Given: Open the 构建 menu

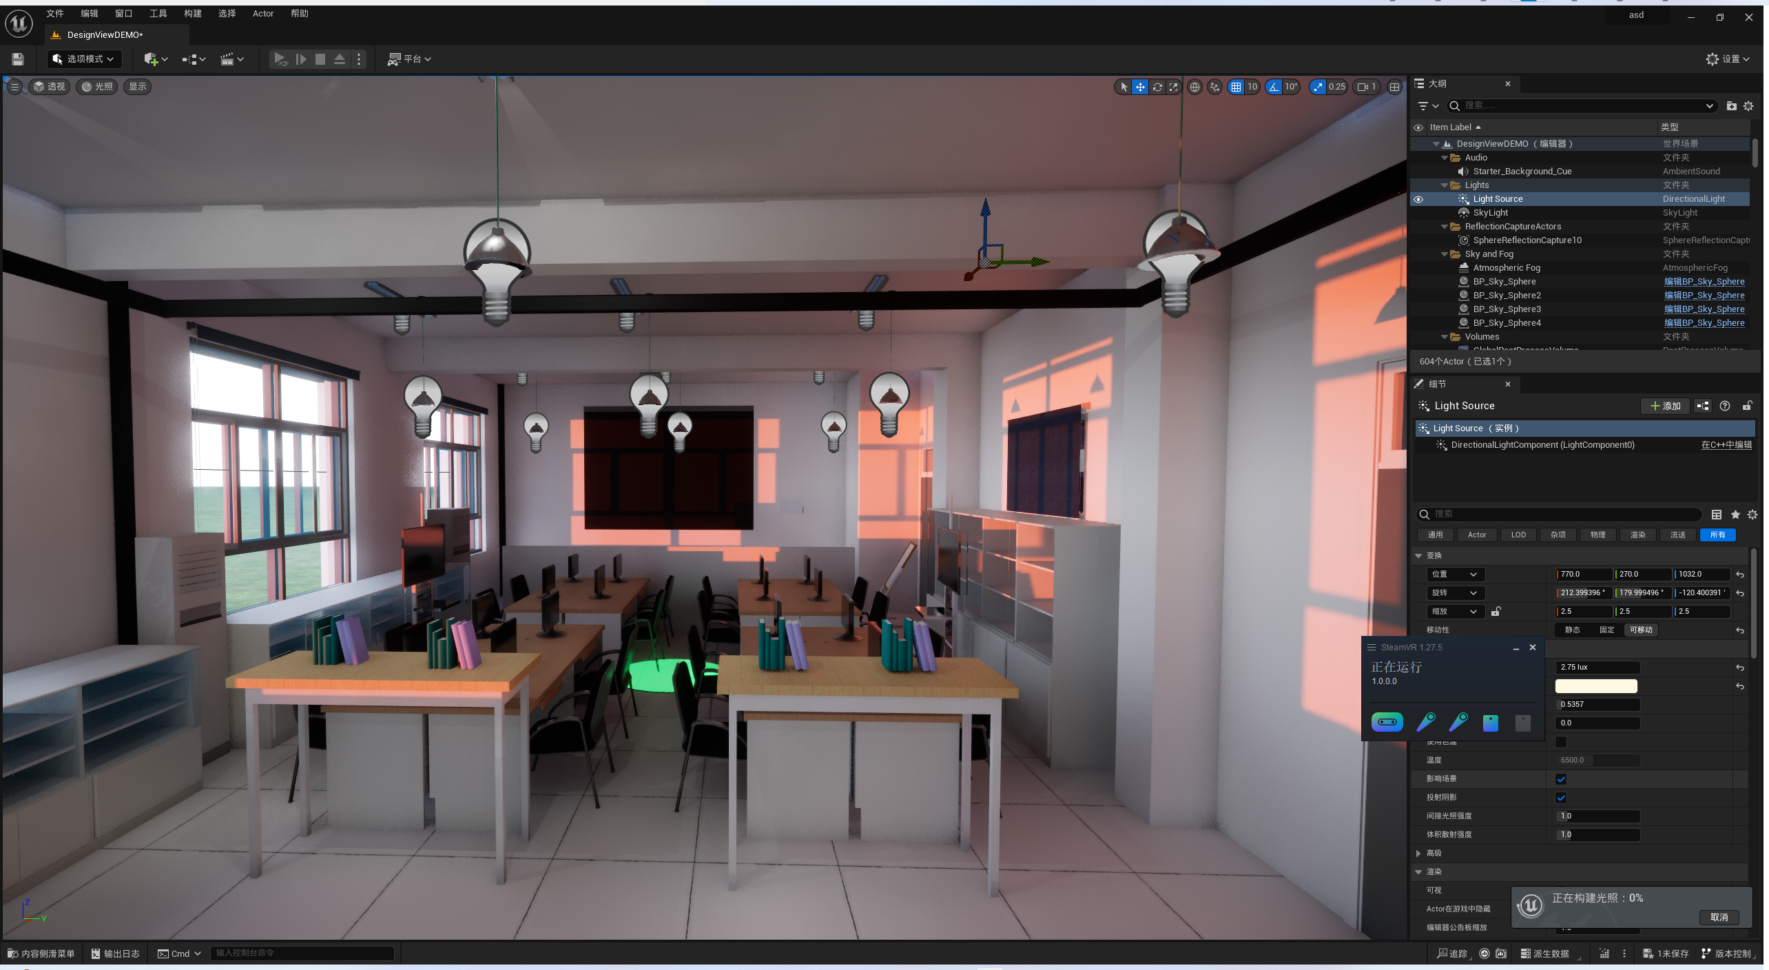Looking at the screenshot, I should (x=193, y=14).
